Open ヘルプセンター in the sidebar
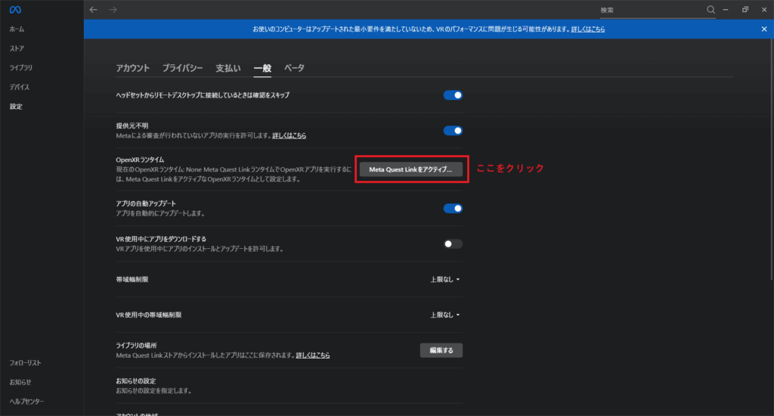 tap(26, 401)
